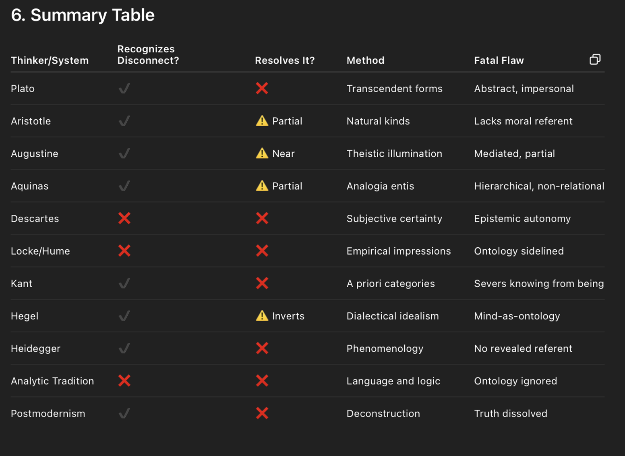Select the Severs knowing from being text
The image size is (625, 456).
coord(539,284)
